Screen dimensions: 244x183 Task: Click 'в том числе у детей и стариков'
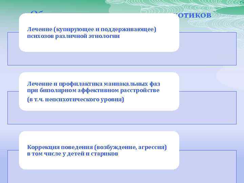73,154
